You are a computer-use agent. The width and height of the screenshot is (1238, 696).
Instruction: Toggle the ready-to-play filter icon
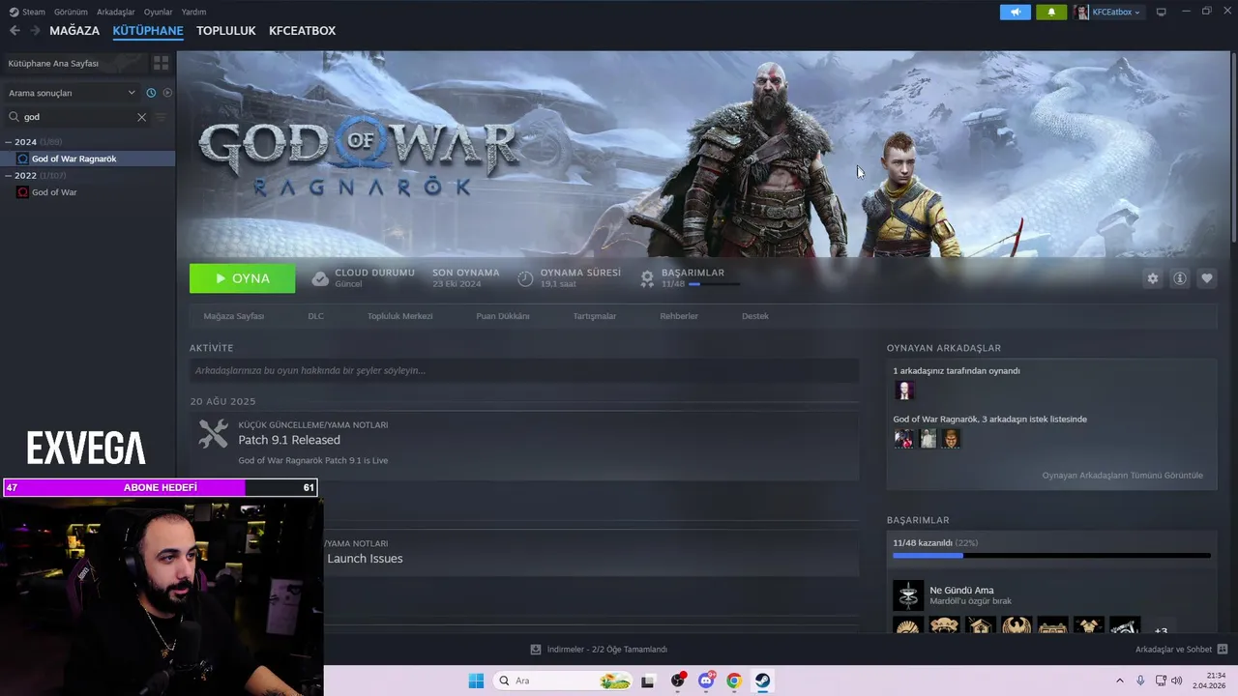(167, 93)
